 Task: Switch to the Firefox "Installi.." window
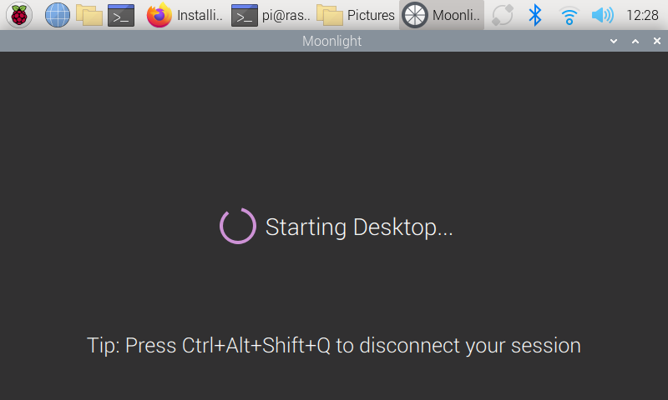pos(185,15)
